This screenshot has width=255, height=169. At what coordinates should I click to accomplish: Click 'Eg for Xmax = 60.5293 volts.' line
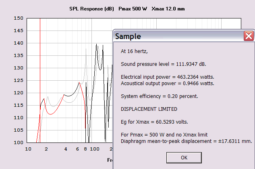point(154,122)
